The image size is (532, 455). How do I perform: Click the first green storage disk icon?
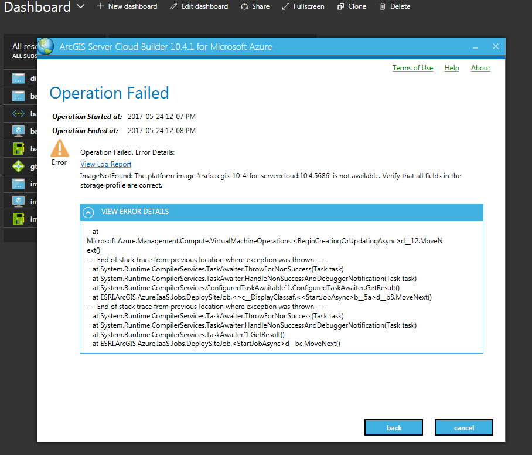18,149
